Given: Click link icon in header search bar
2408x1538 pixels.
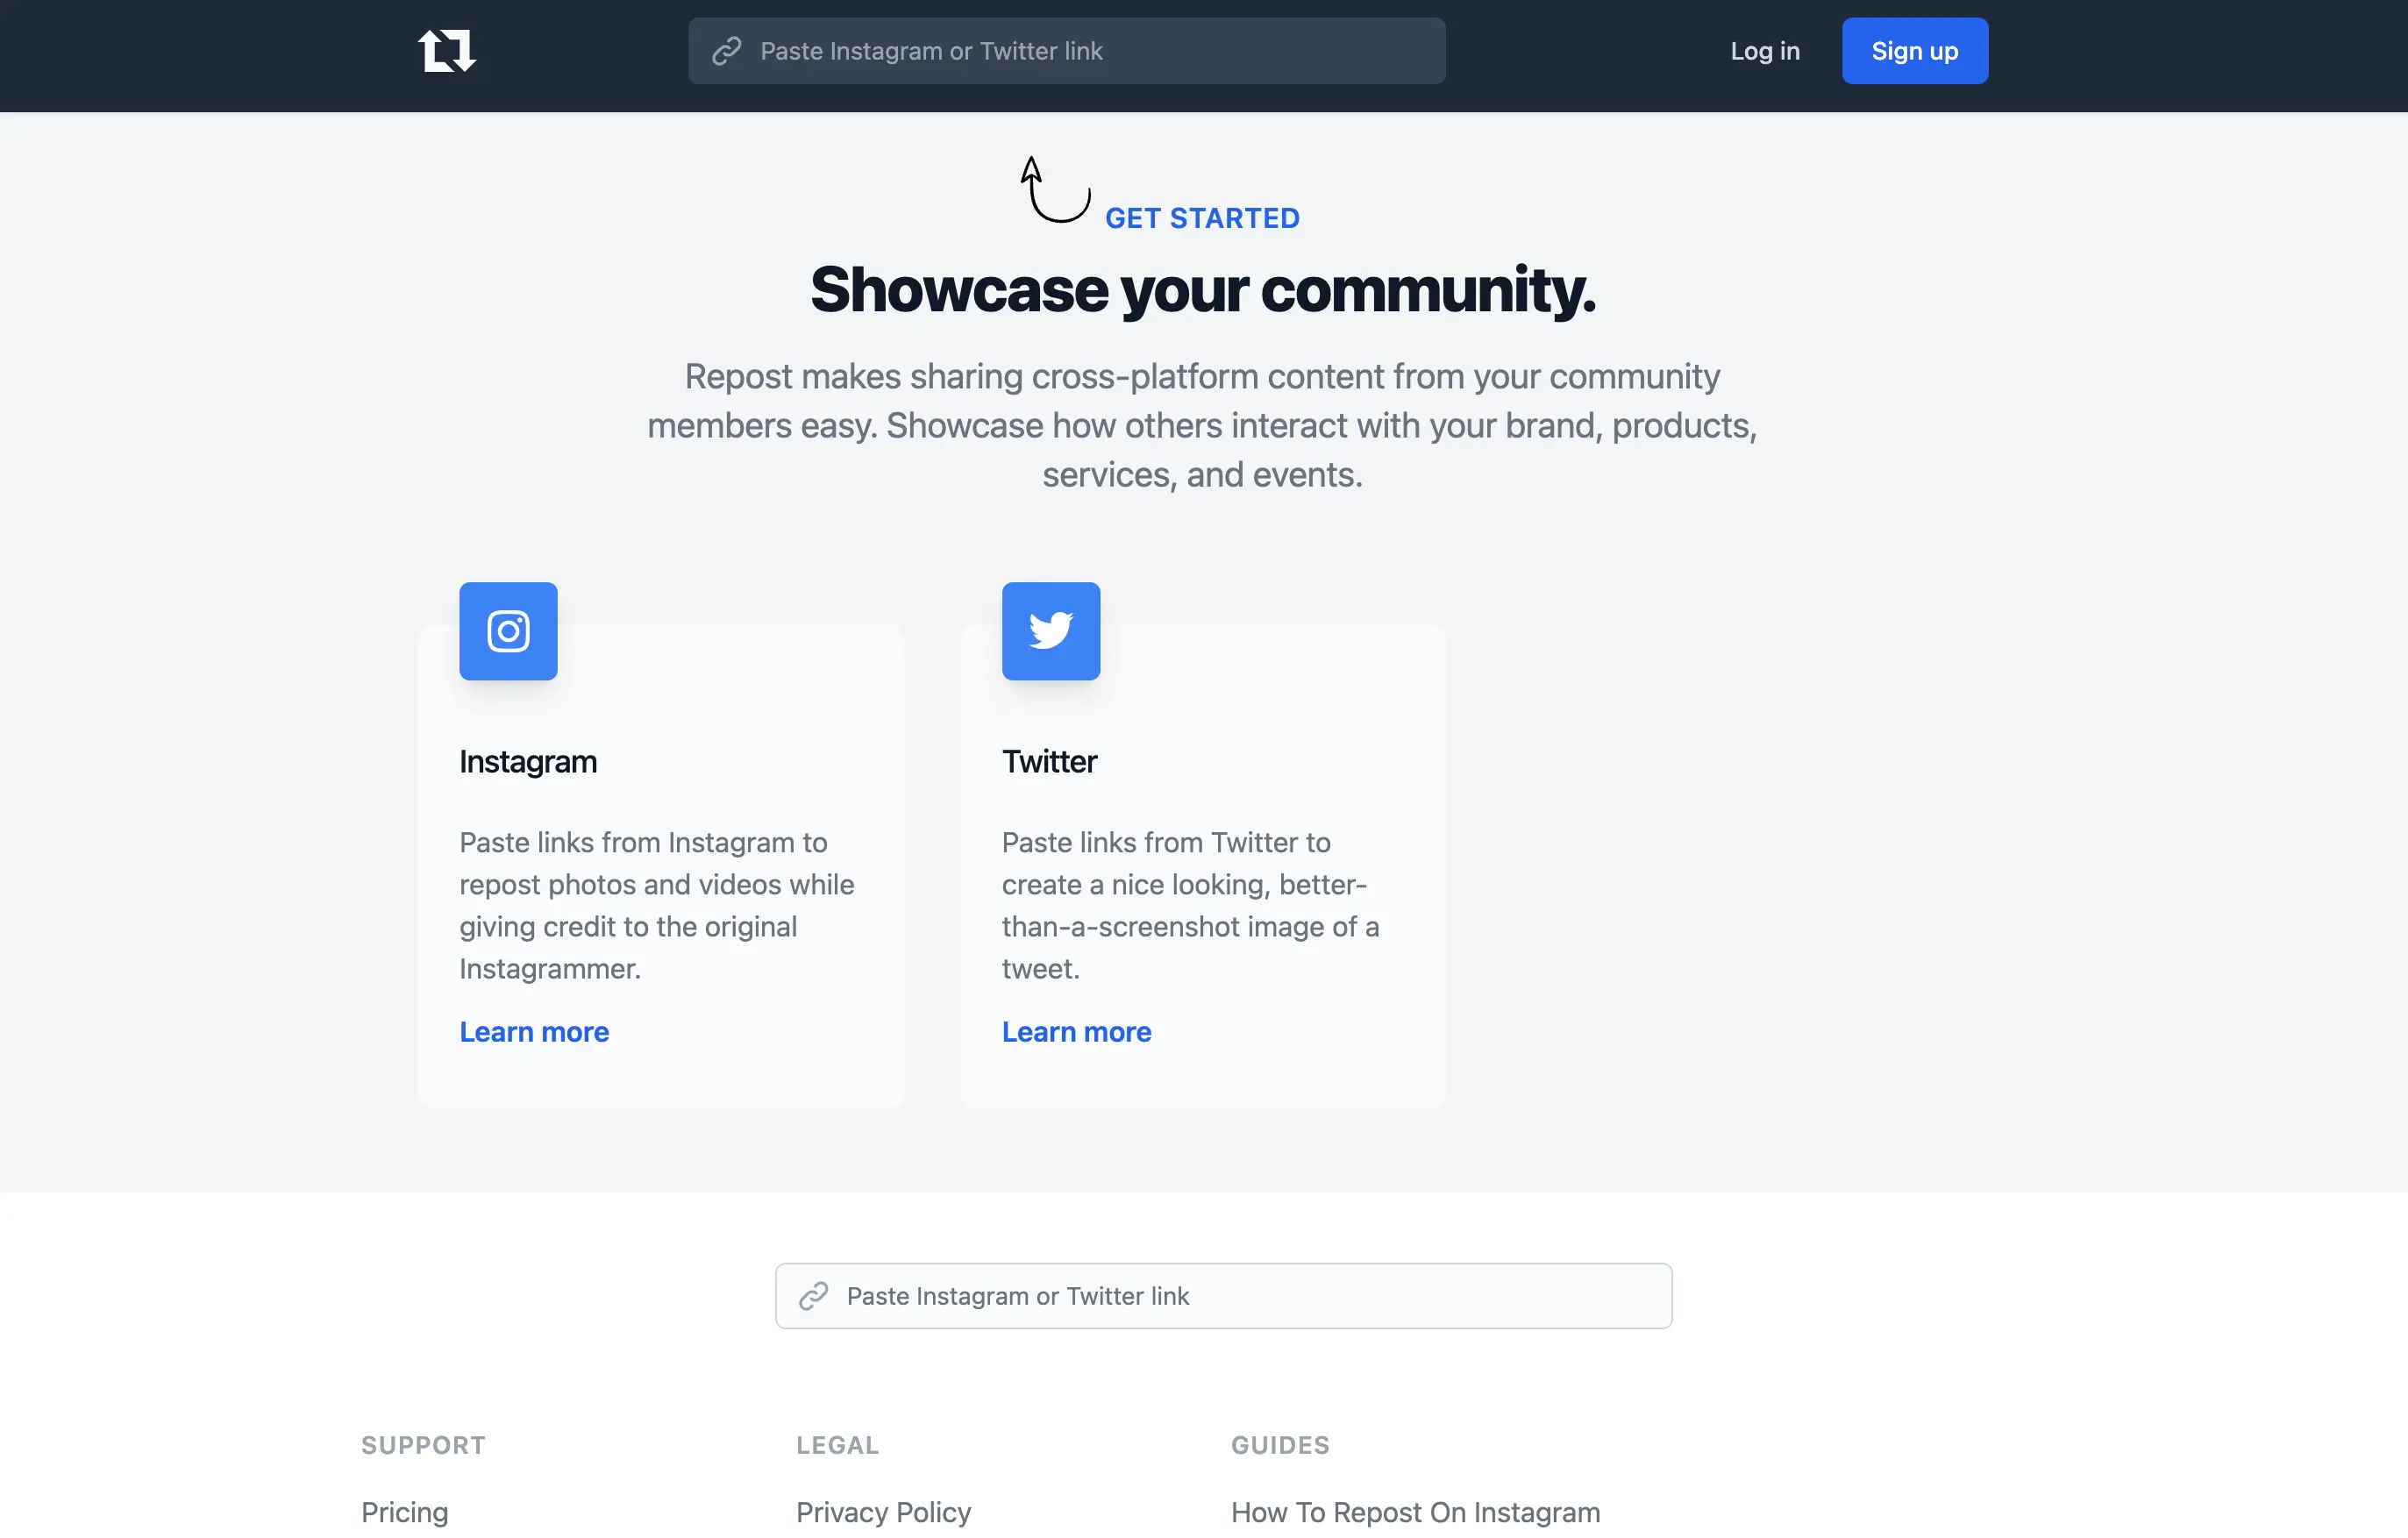Looking at the screenshot, I should [726, 51].
